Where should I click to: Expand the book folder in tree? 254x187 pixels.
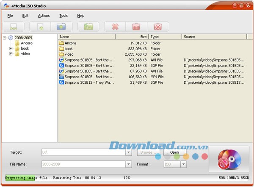11,48
